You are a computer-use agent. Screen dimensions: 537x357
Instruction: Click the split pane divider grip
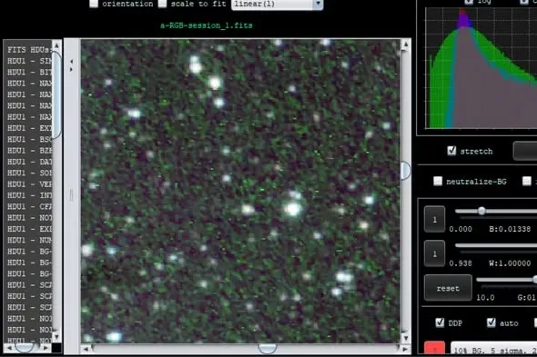[71, 195]
